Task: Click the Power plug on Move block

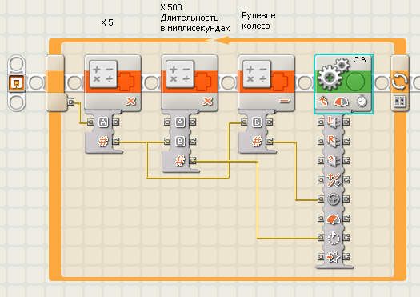Action: [x=321, y=219]
